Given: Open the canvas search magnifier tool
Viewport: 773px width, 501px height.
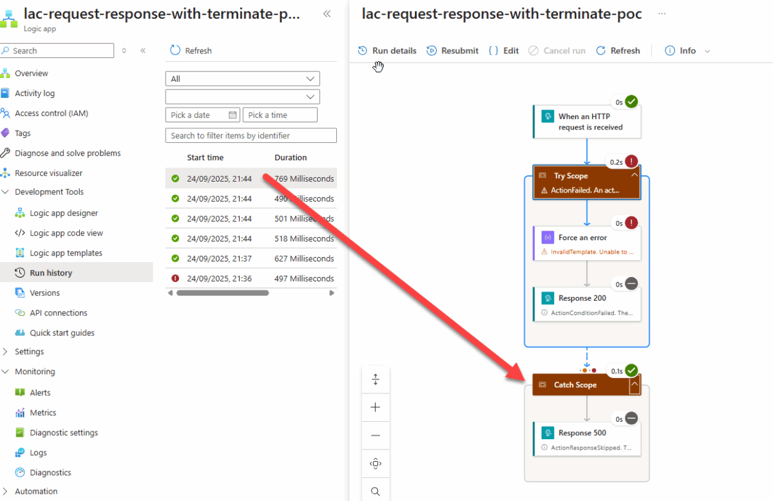Looking at the screenshot, I should (376, 491).
